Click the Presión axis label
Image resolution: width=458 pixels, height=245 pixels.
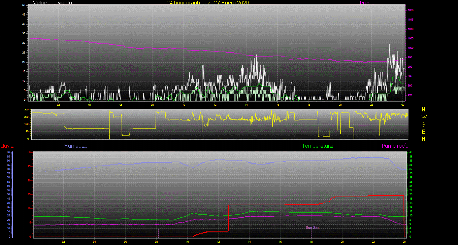point(368,3)
